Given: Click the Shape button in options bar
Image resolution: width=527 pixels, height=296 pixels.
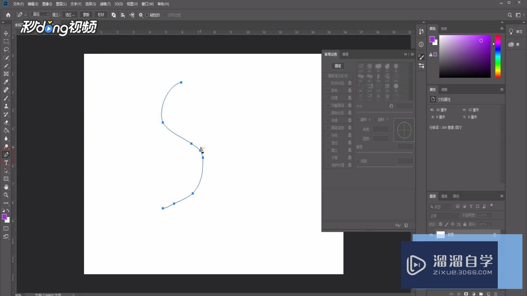Looking at the screenshot, I should [101, 15].
